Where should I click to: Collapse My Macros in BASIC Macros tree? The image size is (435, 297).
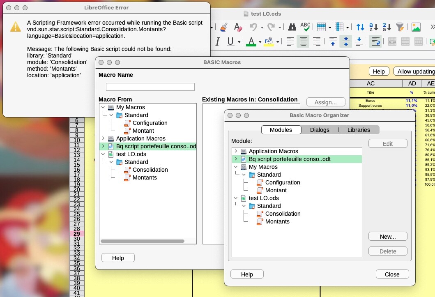[x=103, y=107]
